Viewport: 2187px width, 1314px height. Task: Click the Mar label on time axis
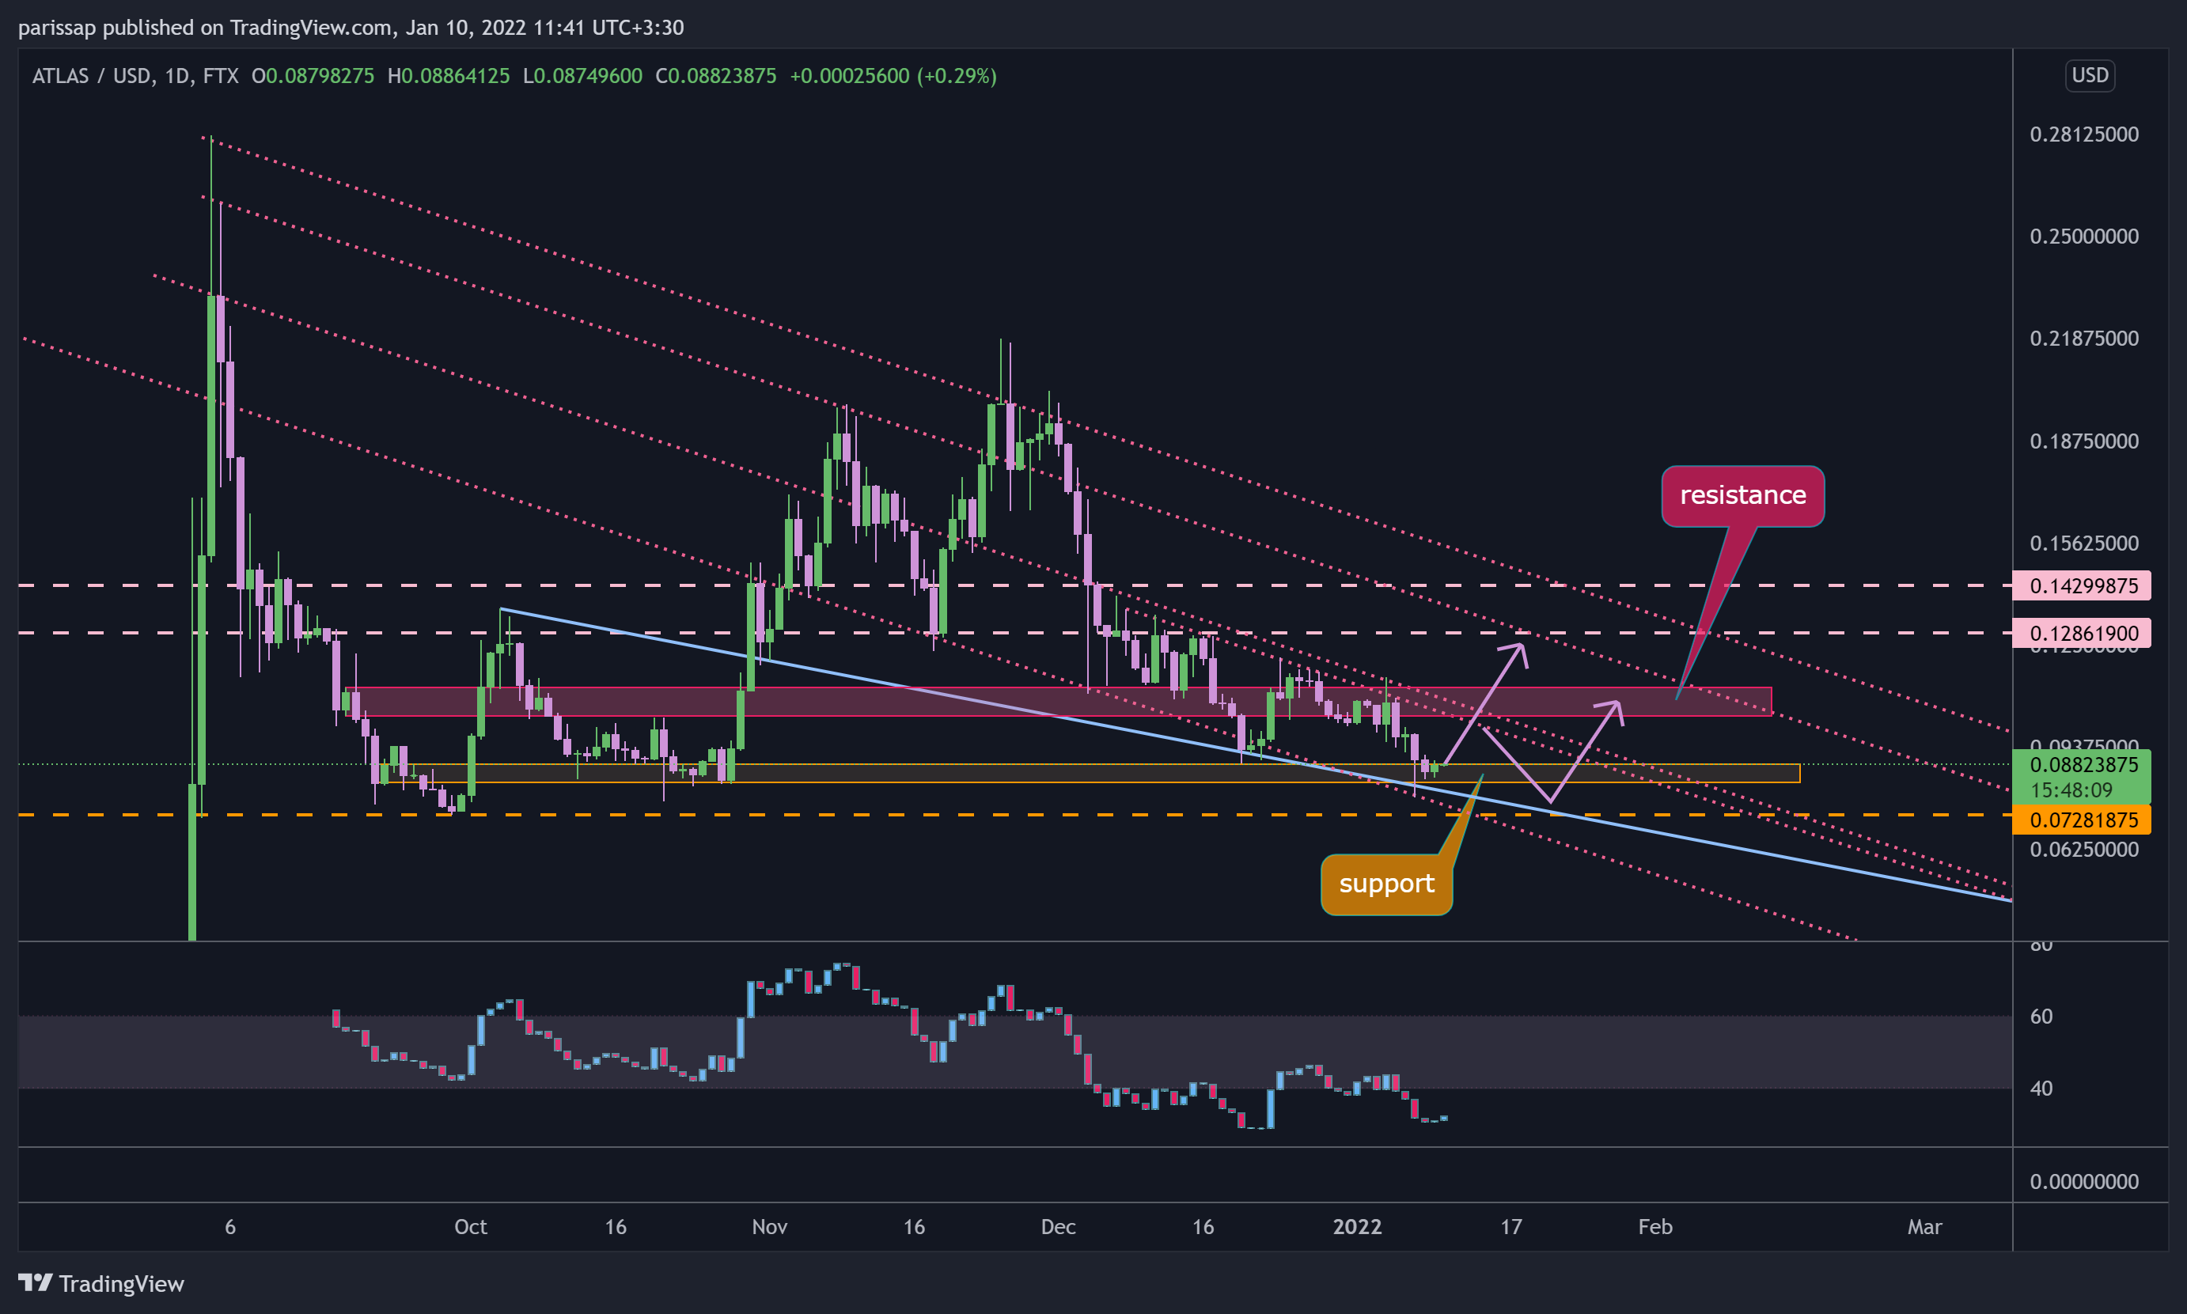click(x=1924, y=1226)
